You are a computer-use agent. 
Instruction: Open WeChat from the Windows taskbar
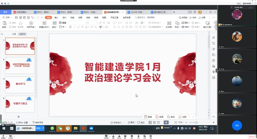pyautogui.click(x=60, y=128)
